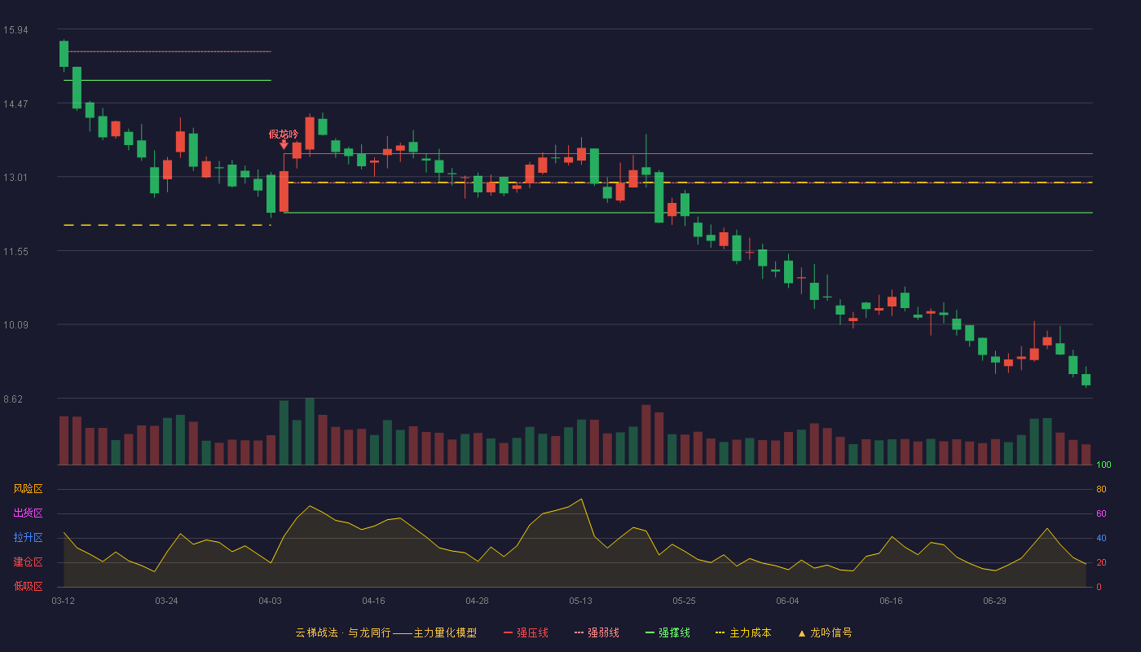Toggle the 主力成本 series legend label
This screenshot has height=652, width=1141.
[x=750, y=632]
